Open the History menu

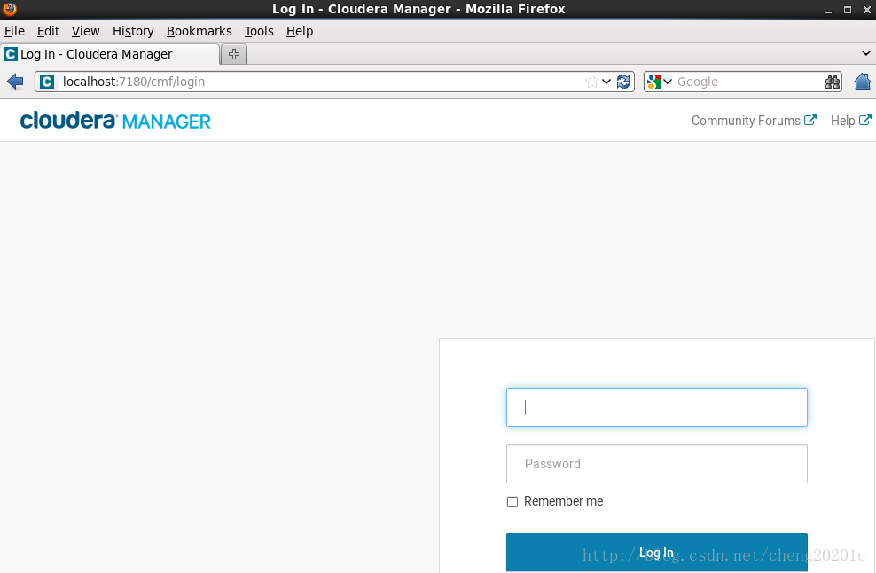pos(133,31)
